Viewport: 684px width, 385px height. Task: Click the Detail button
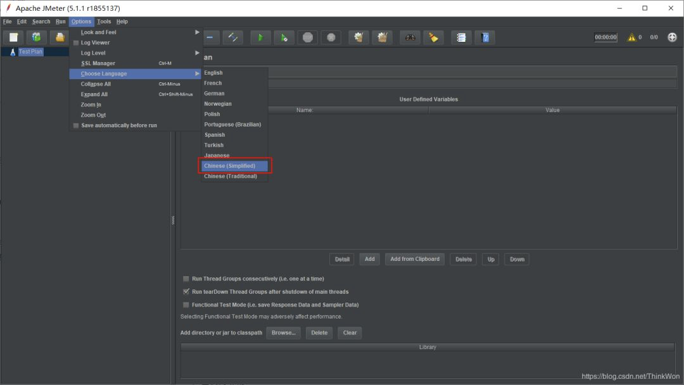(342, 260)
